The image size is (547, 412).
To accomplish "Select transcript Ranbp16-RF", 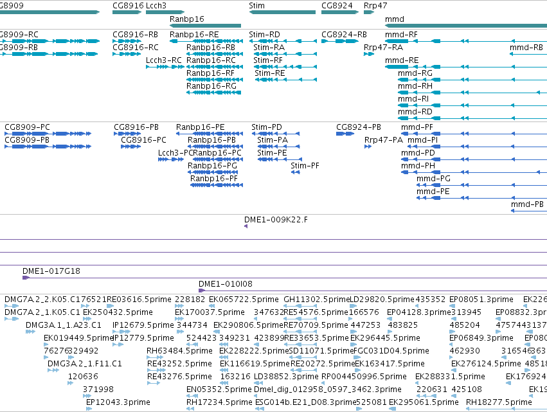I will pos(215,80).
